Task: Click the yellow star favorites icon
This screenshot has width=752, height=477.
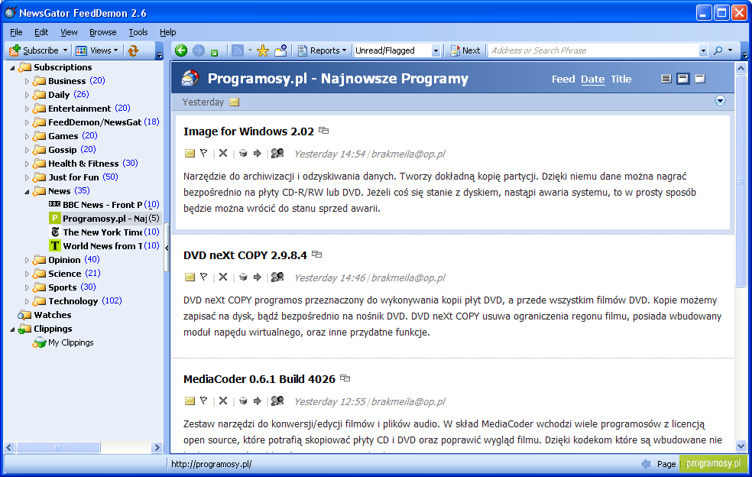Action: click(x=263, y=50)
